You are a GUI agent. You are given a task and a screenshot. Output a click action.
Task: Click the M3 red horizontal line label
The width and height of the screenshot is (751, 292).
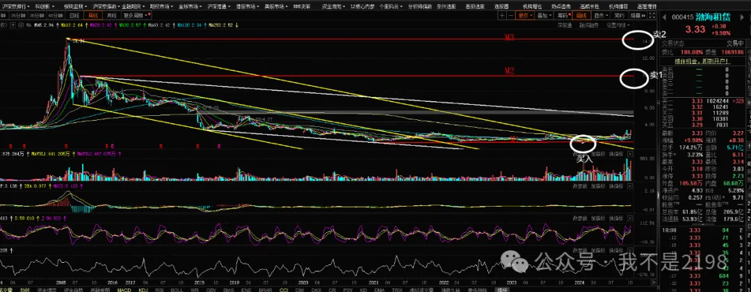[510, 37]
